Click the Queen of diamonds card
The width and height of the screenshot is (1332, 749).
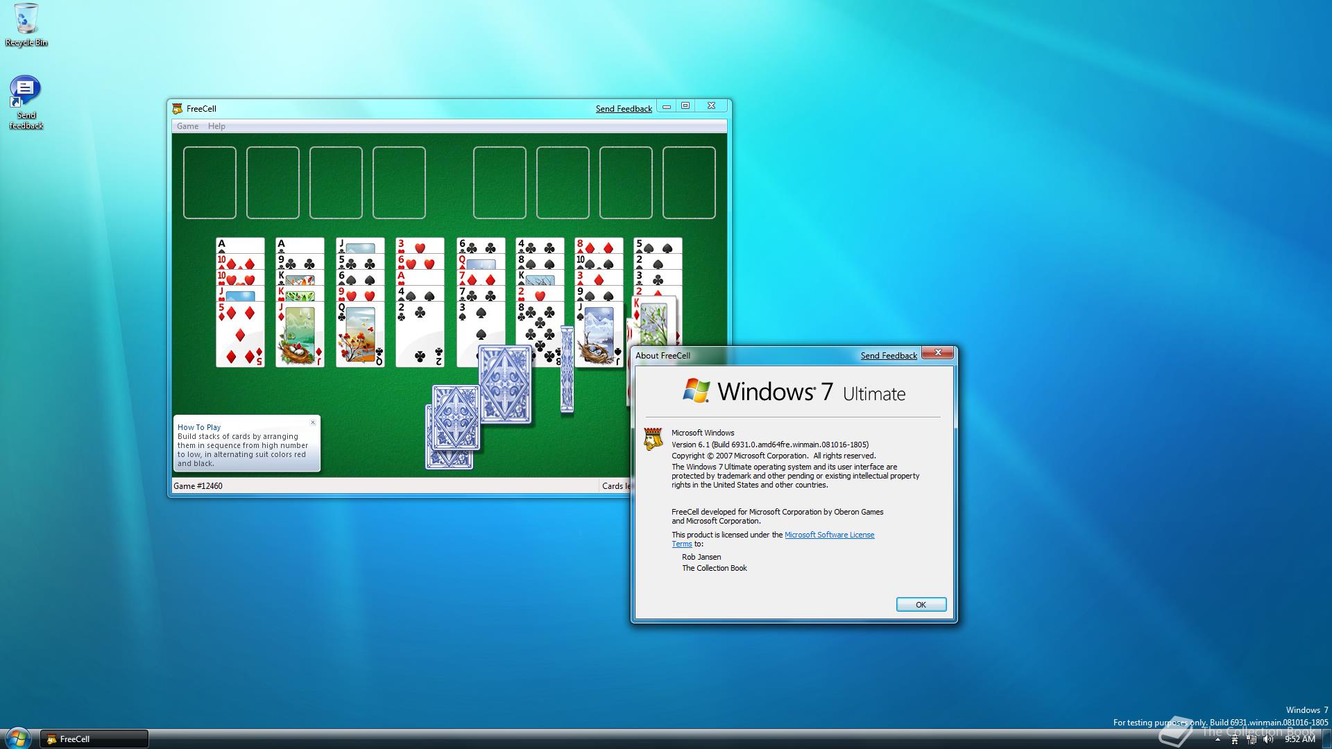[481, 262]
